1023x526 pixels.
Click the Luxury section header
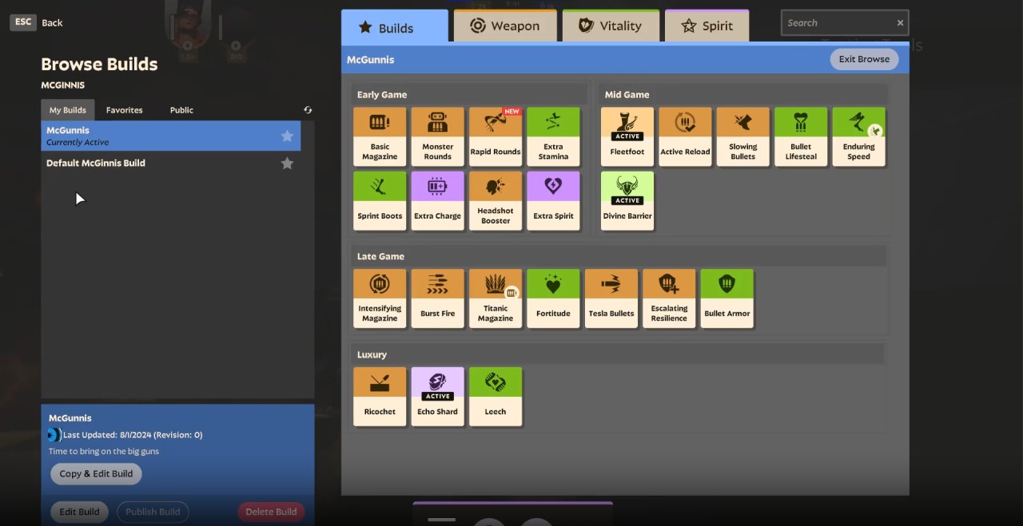point(619,354)
